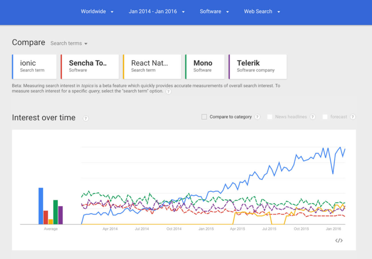Click the Compare heading
The height and width of the screenshot is (259, 372).
pyautogui.click(x=29, y=43)
